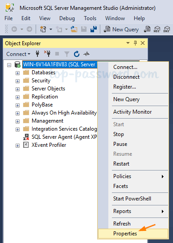
Task: Click the Disconnect plug icon with red X
Action: (47, 54)
